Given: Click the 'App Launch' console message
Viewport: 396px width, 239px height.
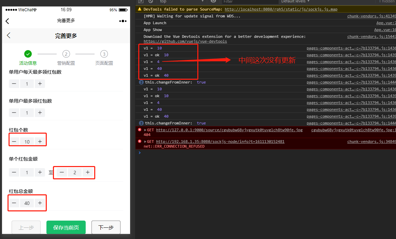Looking at the screenshot, I should pos(155,23).
